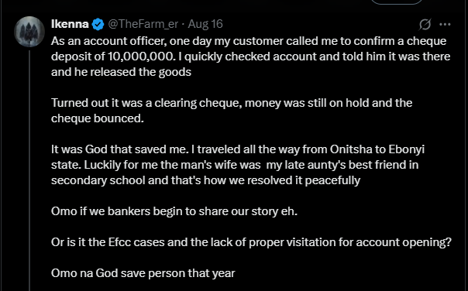Open the three-dot More options menu

pos(445,24)
